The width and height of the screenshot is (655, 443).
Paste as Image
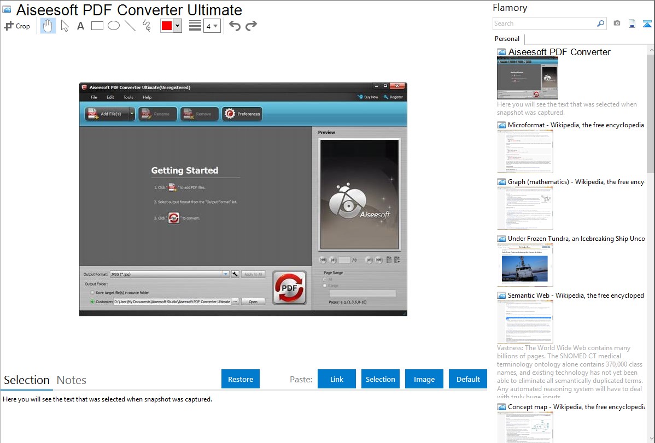424,379
